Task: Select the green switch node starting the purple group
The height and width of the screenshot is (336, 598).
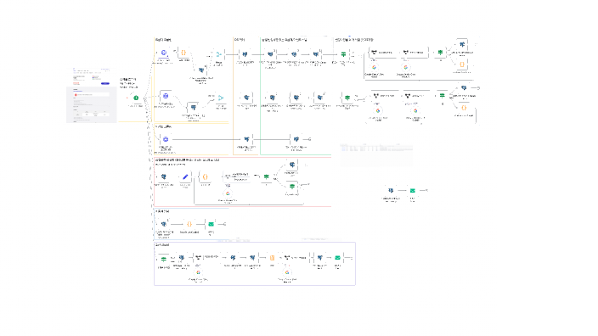Action: pyautogui.click(x=164, y=259)
